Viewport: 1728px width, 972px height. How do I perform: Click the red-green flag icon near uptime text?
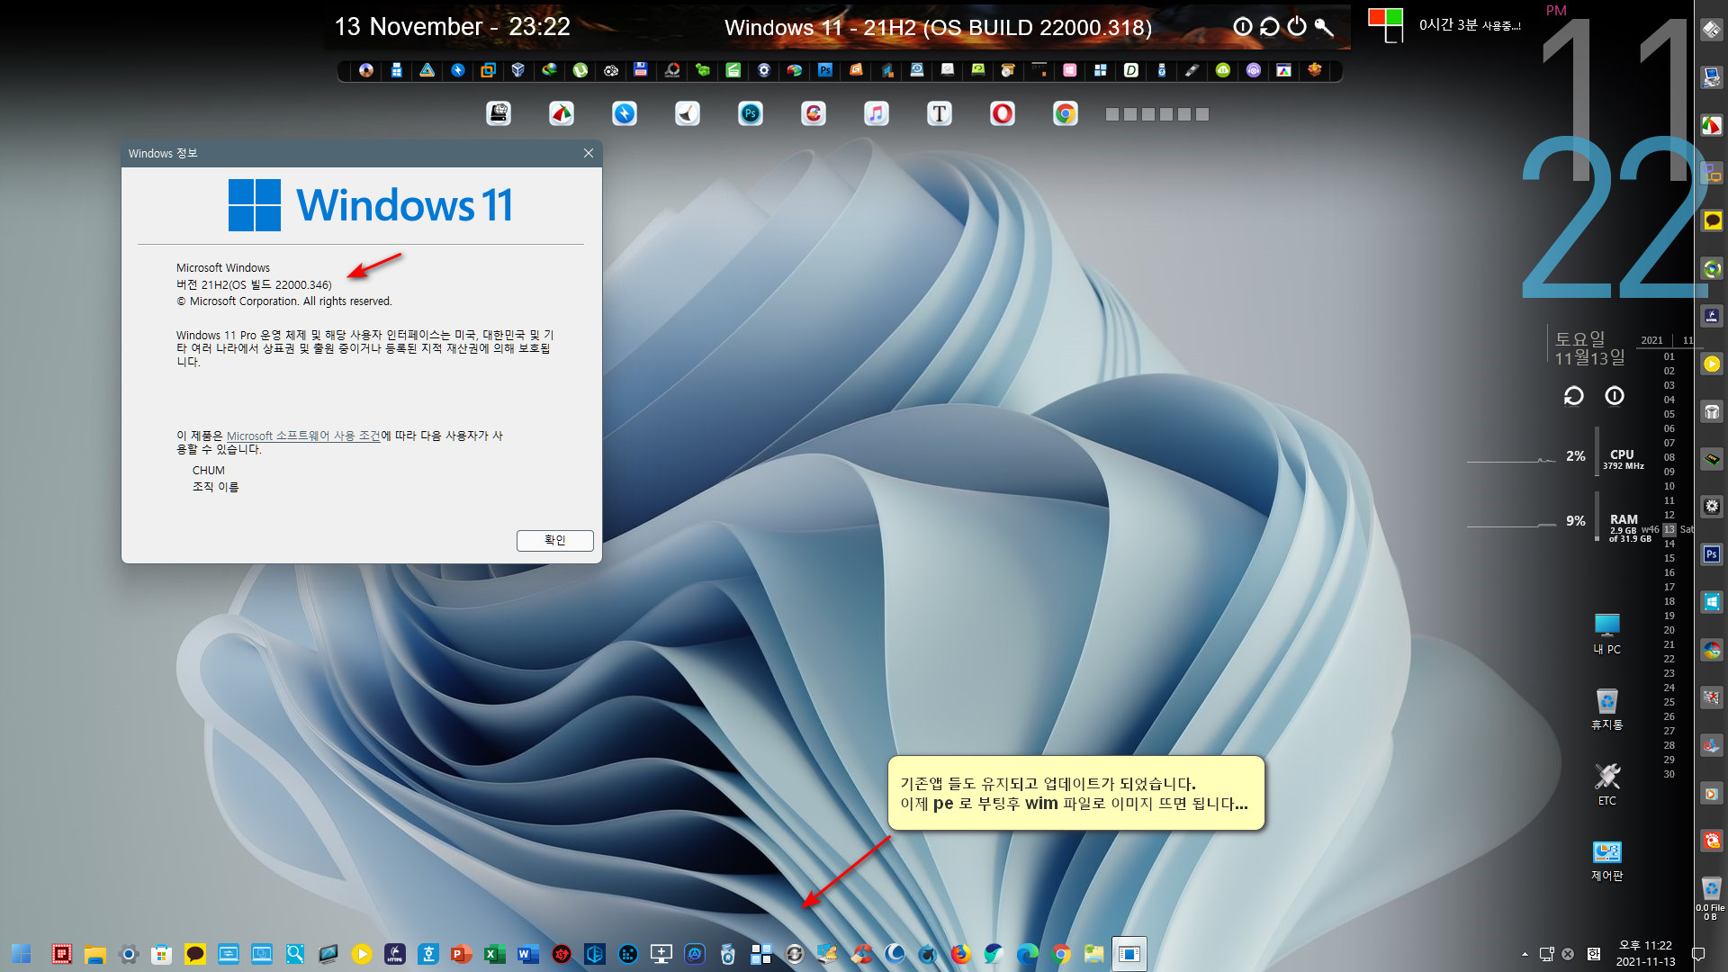1386,24
